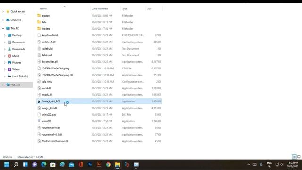Viewport: 302px width, 170px height.
Task: Launch Illustrator from taskbar
Action: click(99, 164)
